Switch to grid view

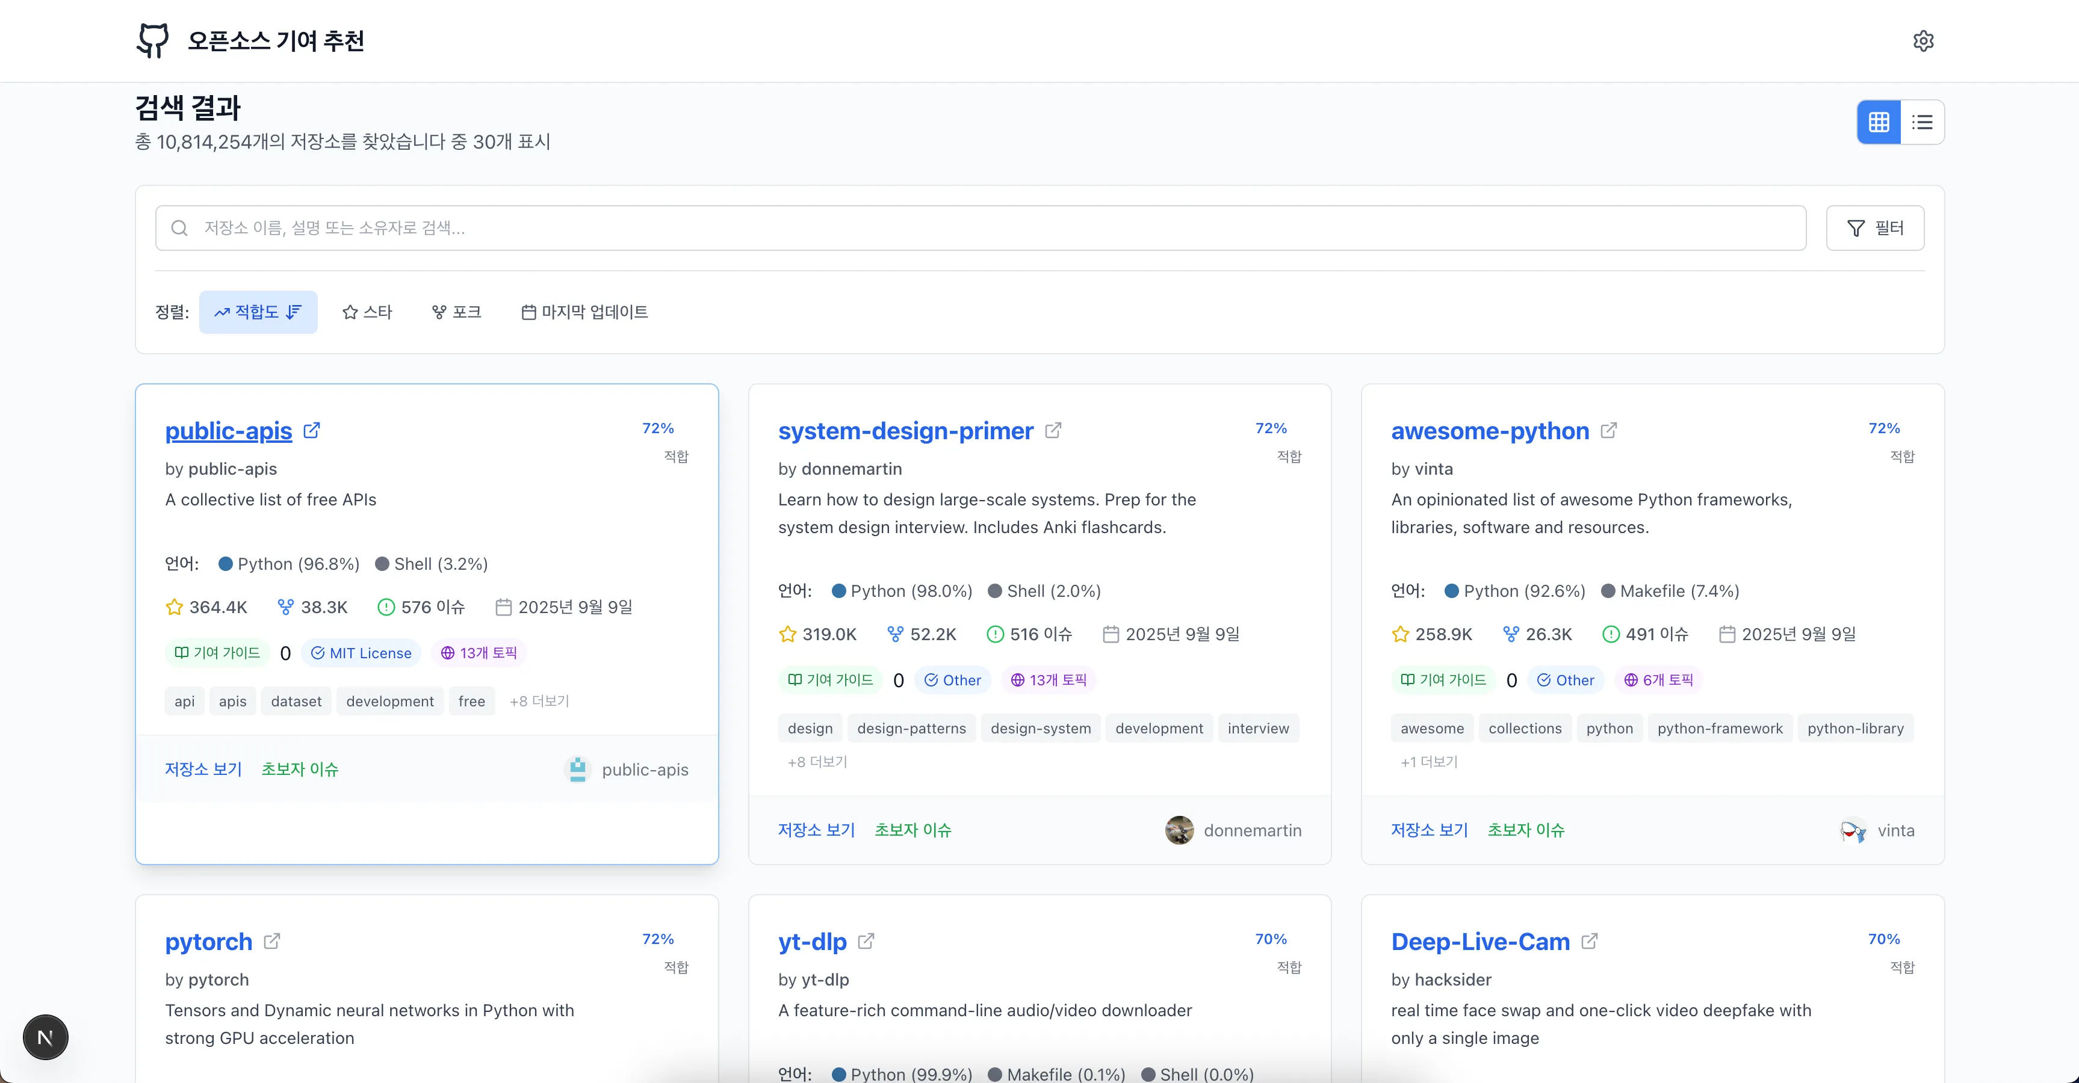tap(1879, 122)
